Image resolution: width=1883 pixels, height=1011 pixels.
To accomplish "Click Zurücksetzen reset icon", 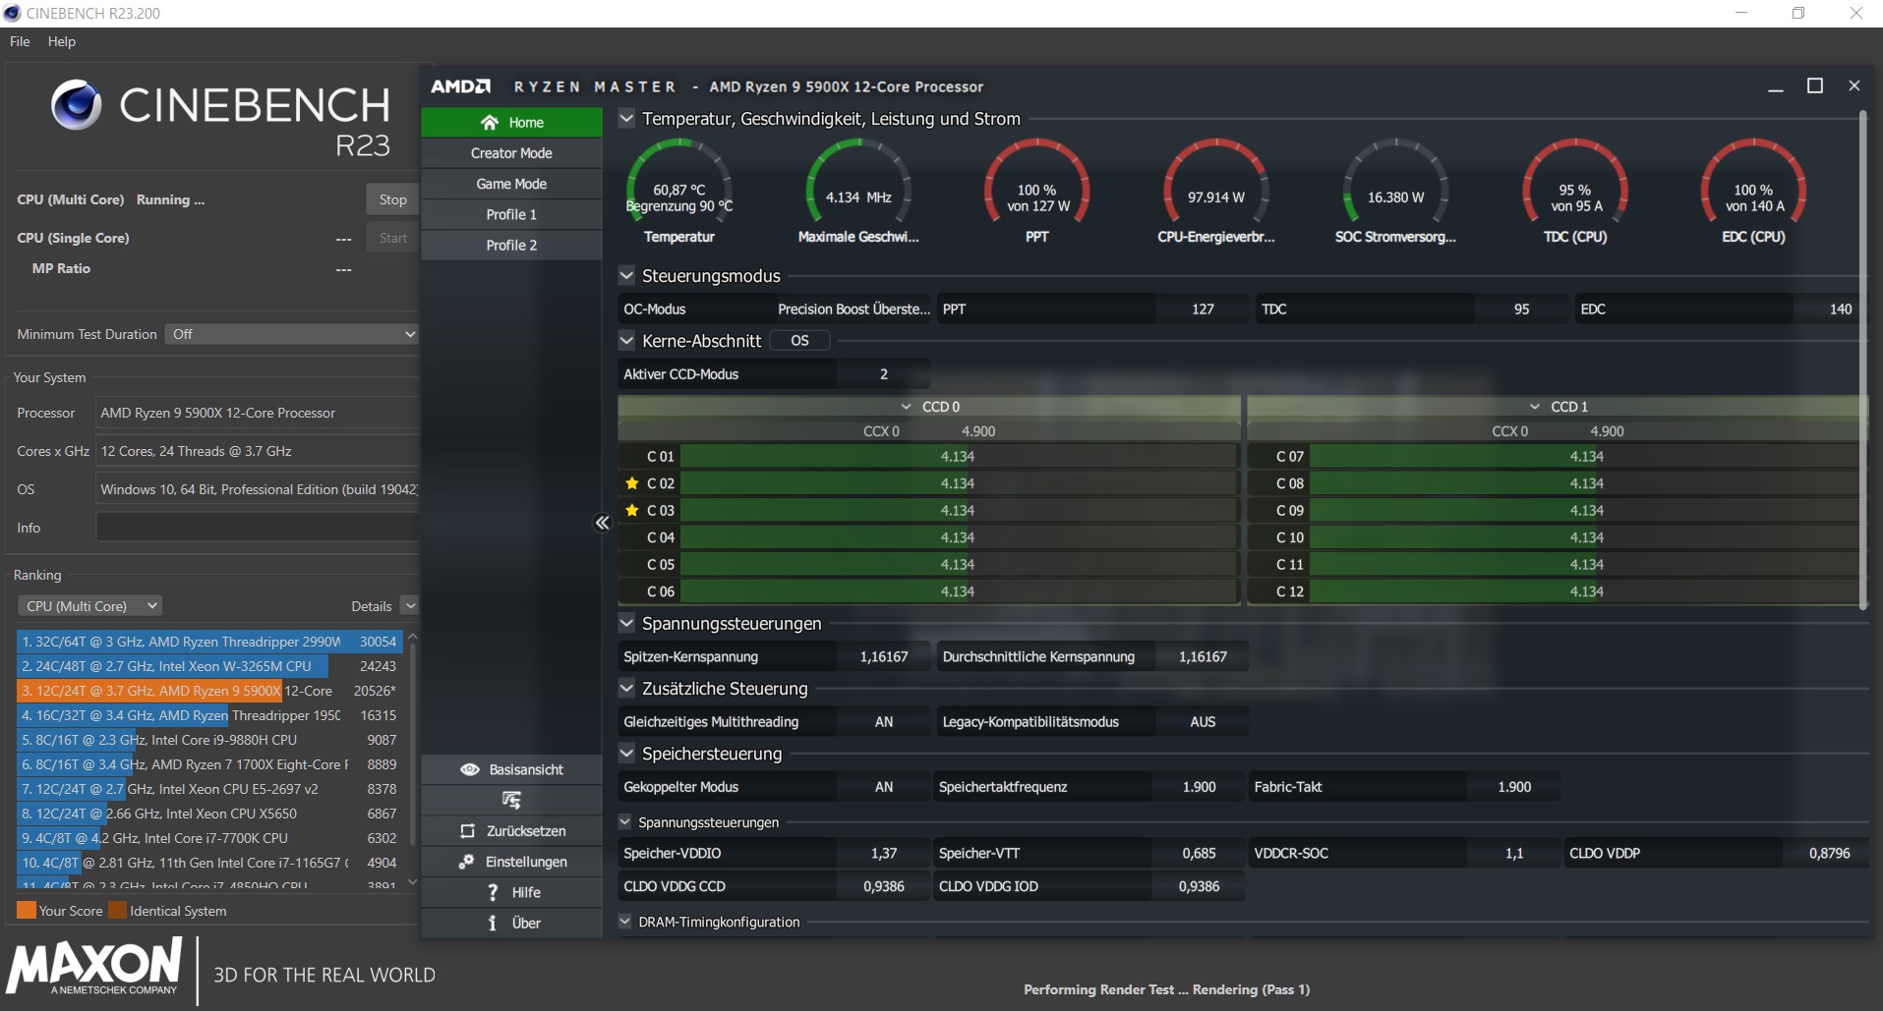I will (468, 831).
